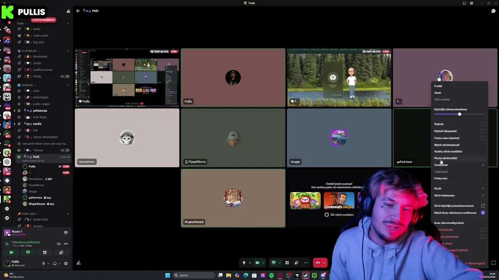Toggle the Mykistä checkbox
The width and height of the screenshot is (499, 280).
[x=483, y=124]
